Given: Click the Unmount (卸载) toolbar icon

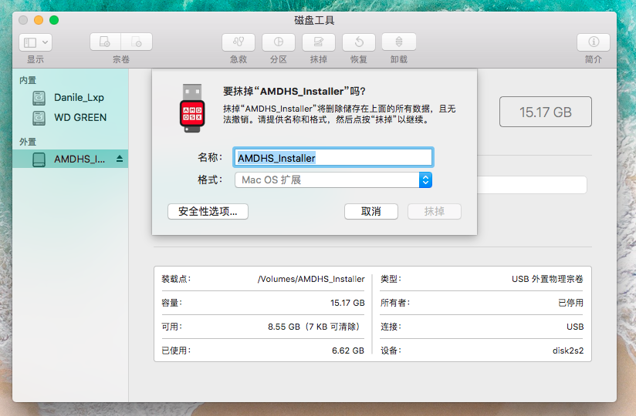Looking at the screenshot, I should (399, 42).
